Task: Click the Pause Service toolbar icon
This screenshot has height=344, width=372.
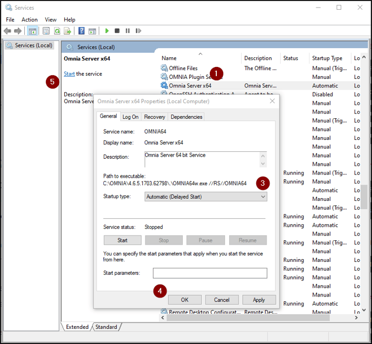Action: (x=128, y=31)
